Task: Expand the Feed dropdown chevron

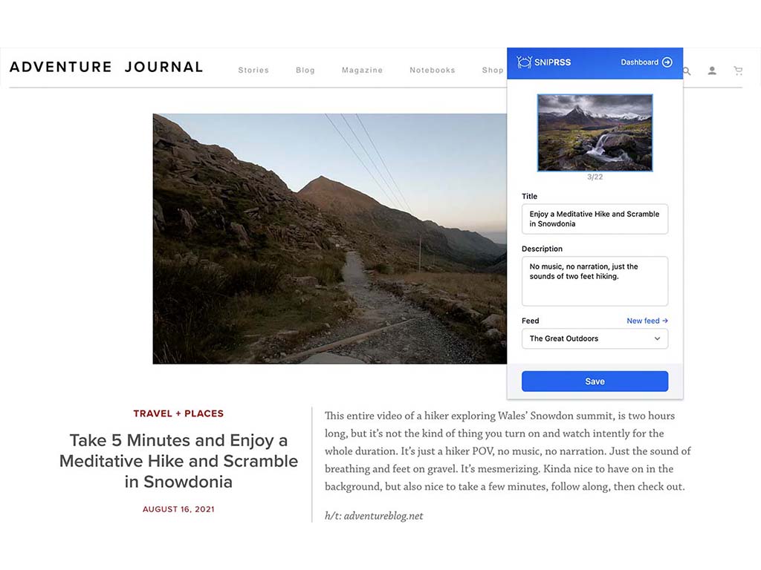Action: coord(657,338)
